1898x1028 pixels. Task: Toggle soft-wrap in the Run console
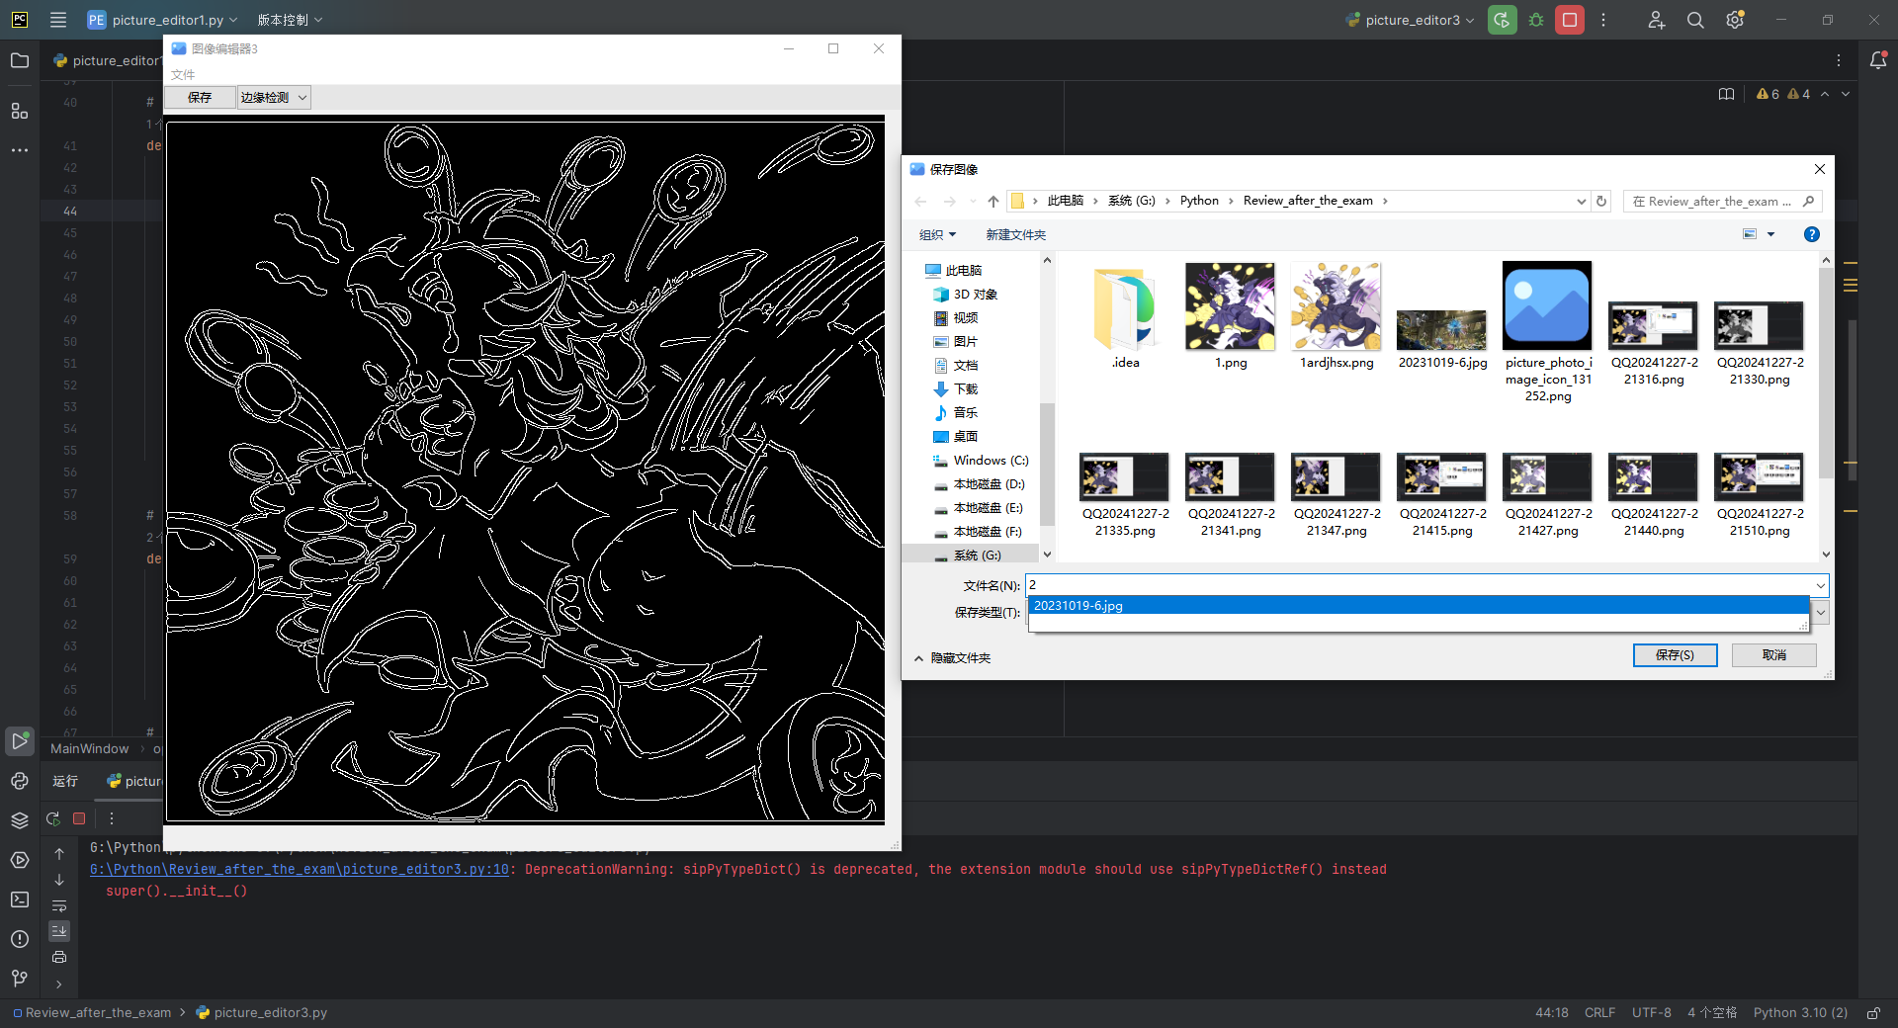point(59,905)
